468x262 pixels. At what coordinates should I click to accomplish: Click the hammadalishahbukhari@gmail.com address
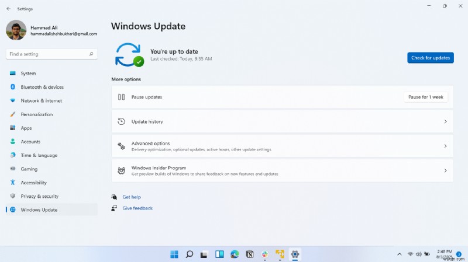point(64,34)
